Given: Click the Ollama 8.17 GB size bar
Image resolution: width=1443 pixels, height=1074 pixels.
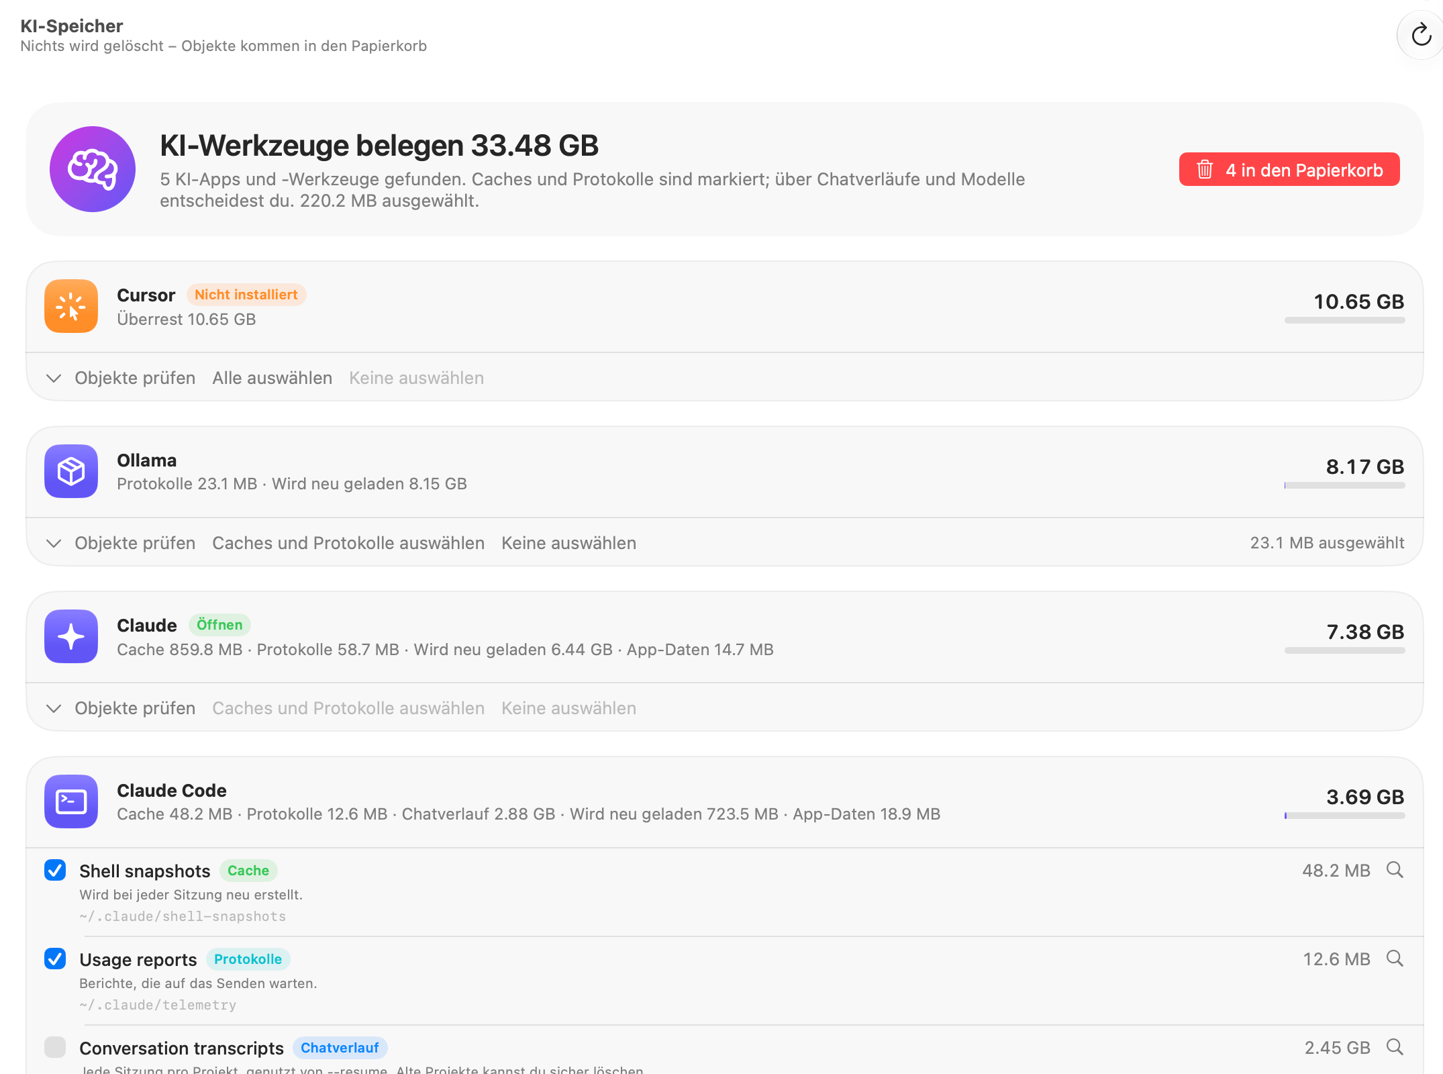Looking at the screenshot, I should coord(1344,485).
